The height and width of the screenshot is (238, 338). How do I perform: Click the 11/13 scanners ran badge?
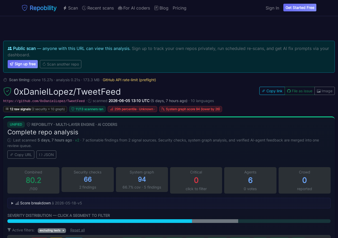click(x=87, y=109)
